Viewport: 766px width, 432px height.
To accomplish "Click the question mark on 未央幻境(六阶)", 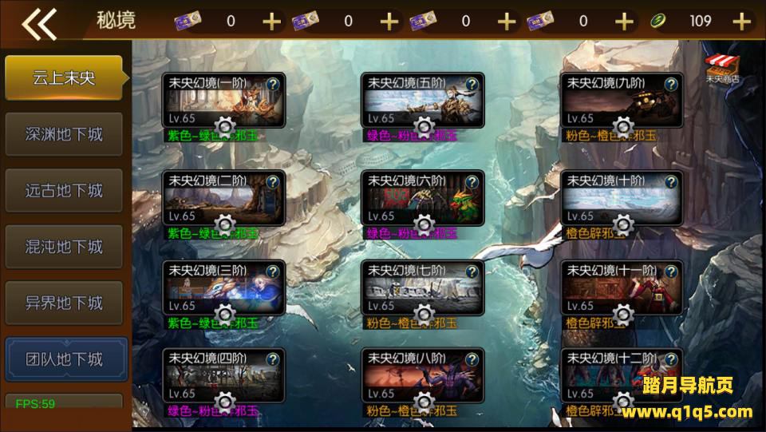I will coord(472,182).
